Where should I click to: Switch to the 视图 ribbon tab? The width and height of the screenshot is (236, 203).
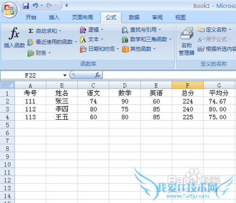click(180, 17)
